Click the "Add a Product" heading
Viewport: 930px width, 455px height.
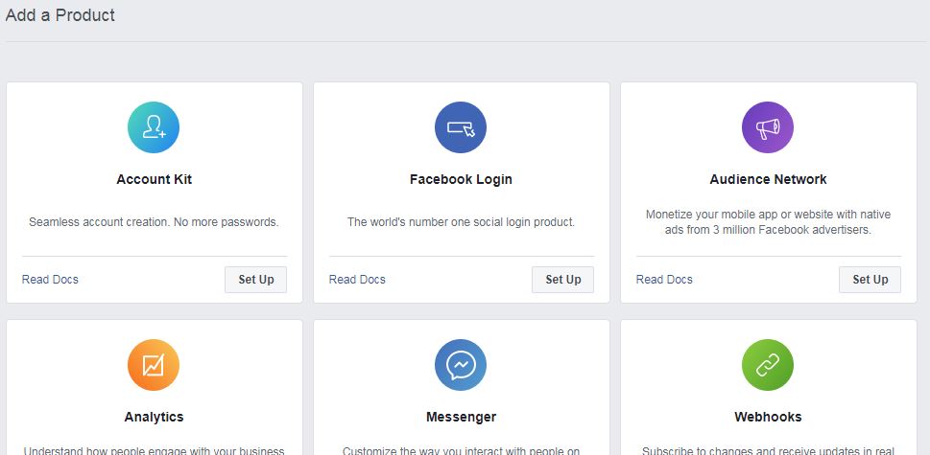click(x=60, y=14)
